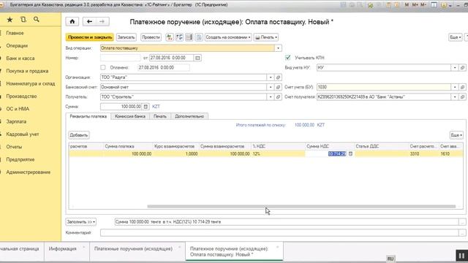Open the Заполнить >> dropdown
Image resolution: width=468 pixels, height=263 pixels.
tap(81, 222)
